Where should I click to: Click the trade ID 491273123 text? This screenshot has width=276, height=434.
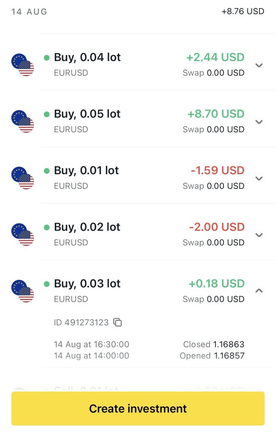coord(81,323)
